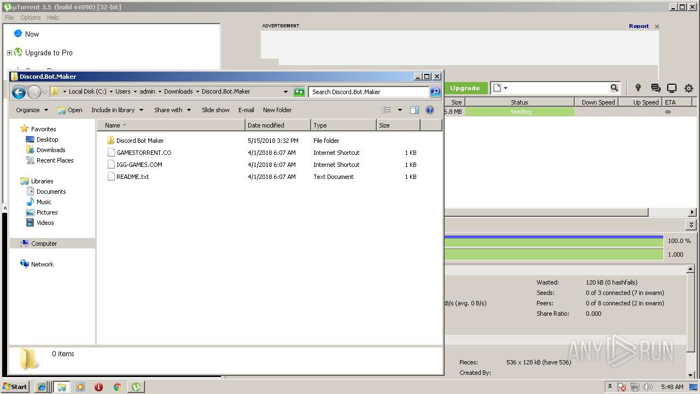Click uTorrent horizontal scrollbar right arrow
The height and width of the screenshot is (394, 700).
(692, 212)
